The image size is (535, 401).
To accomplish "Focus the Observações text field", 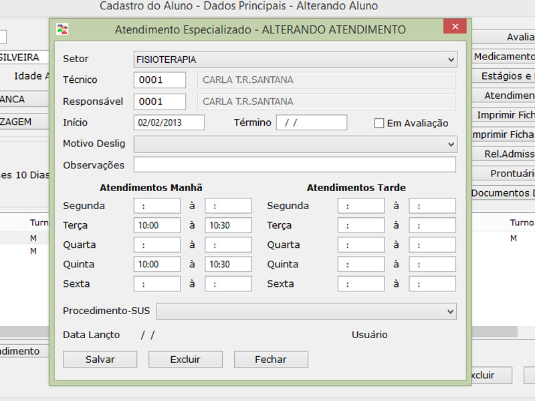I will click(294, 165).
